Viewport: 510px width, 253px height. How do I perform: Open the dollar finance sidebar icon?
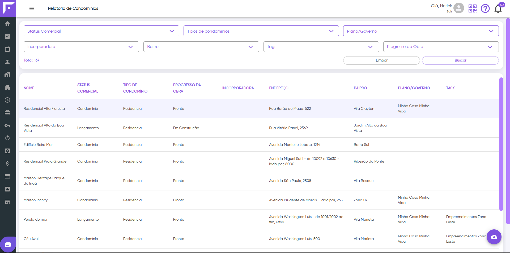[7, 164]
